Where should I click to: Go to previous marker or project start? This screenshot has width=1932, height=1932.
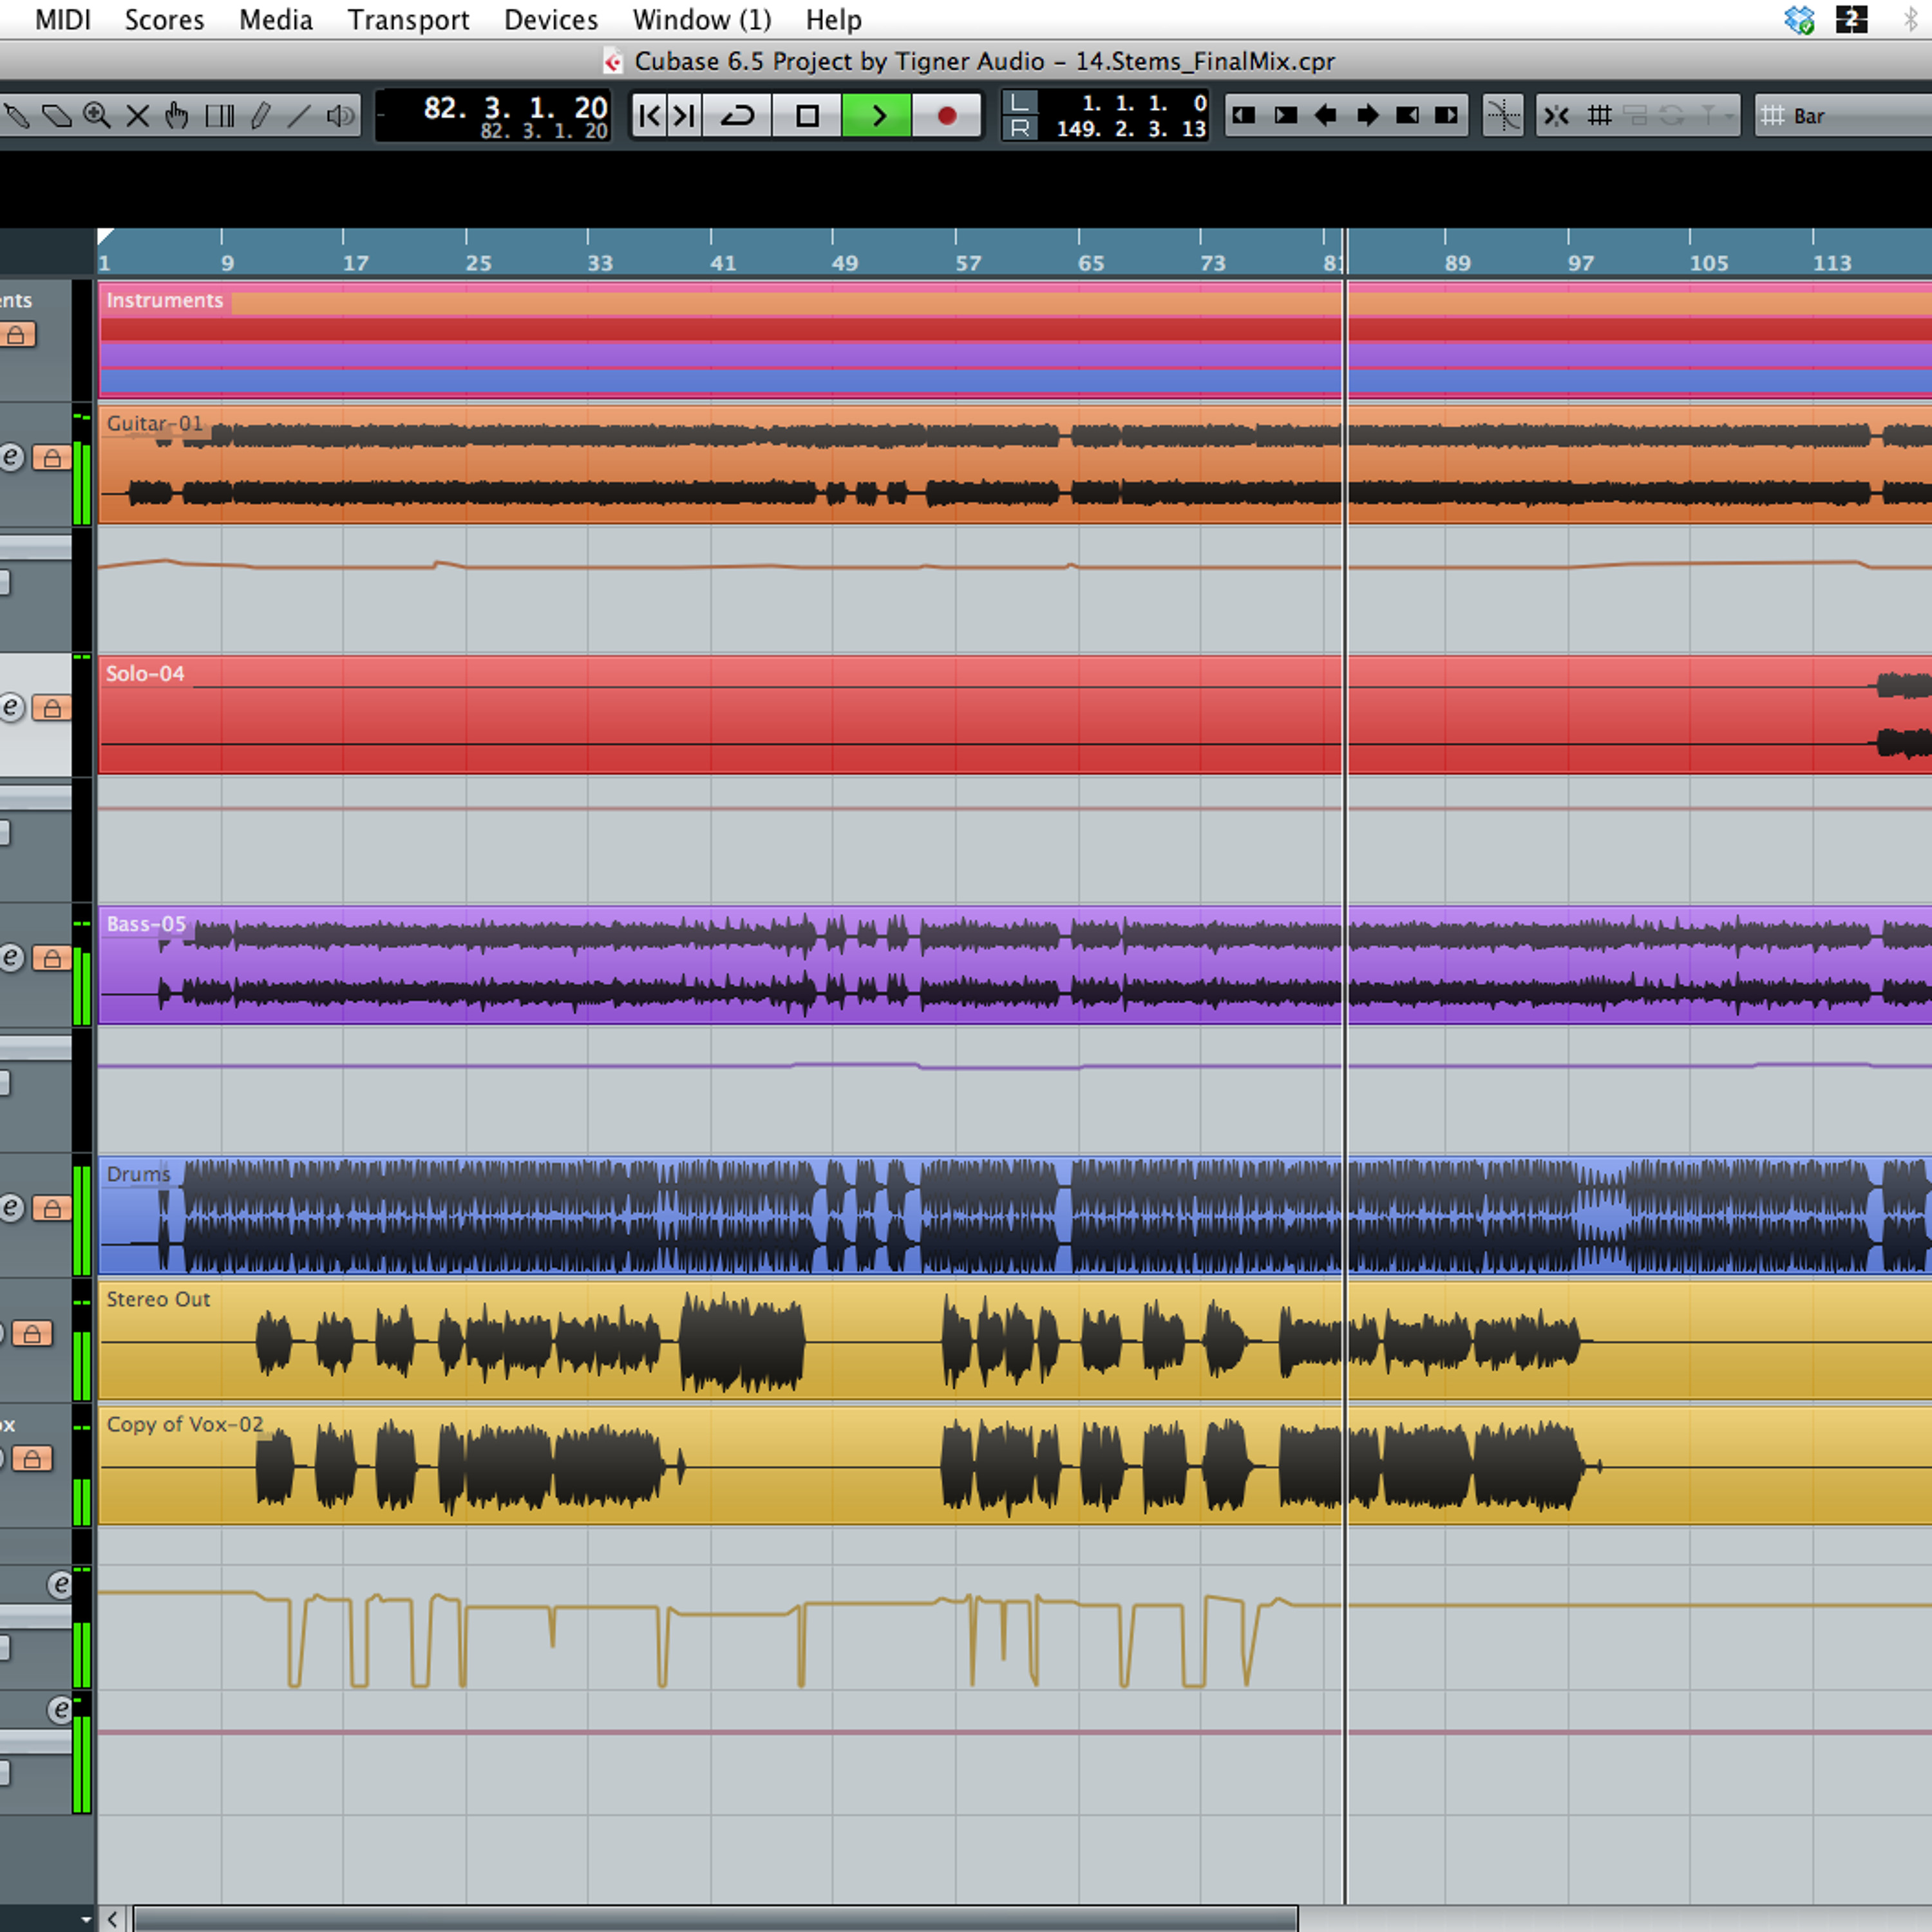point(649,116)
